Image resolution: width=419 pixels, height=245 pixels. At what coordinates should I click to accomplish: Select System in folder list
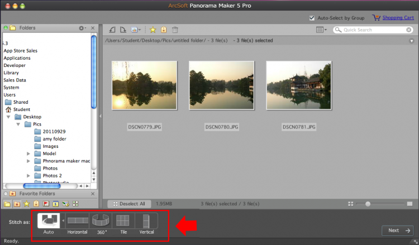click(x=12, y=88)
